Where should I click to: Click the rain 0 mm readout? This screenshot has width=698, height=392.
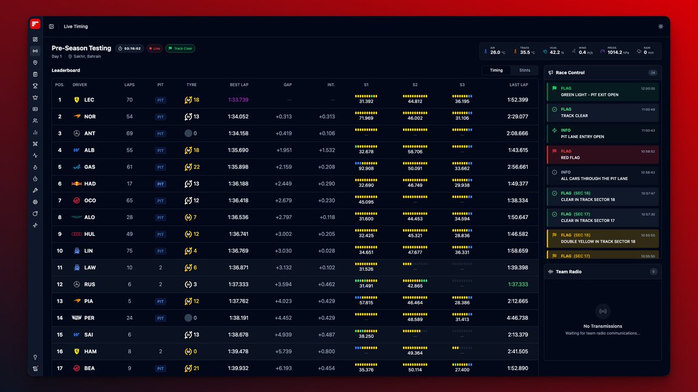[646, 51]
